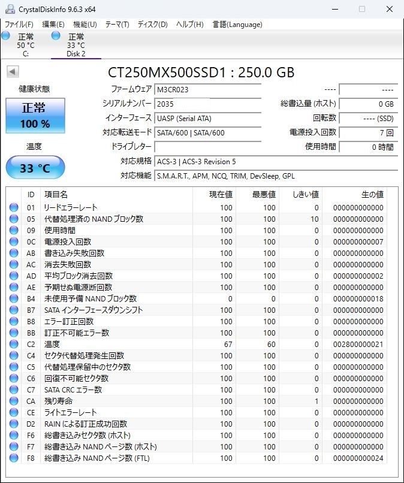The height and width of the screenshot is (483, 404).
Task: Open the 言語(Language) menu
Action: pyautogui.click(x=237, y=25)
